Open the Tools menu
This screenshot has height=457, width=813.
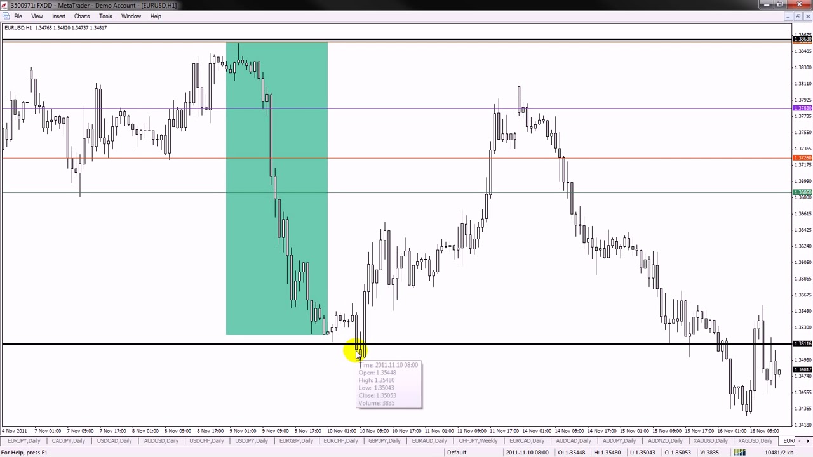point(105,17)
